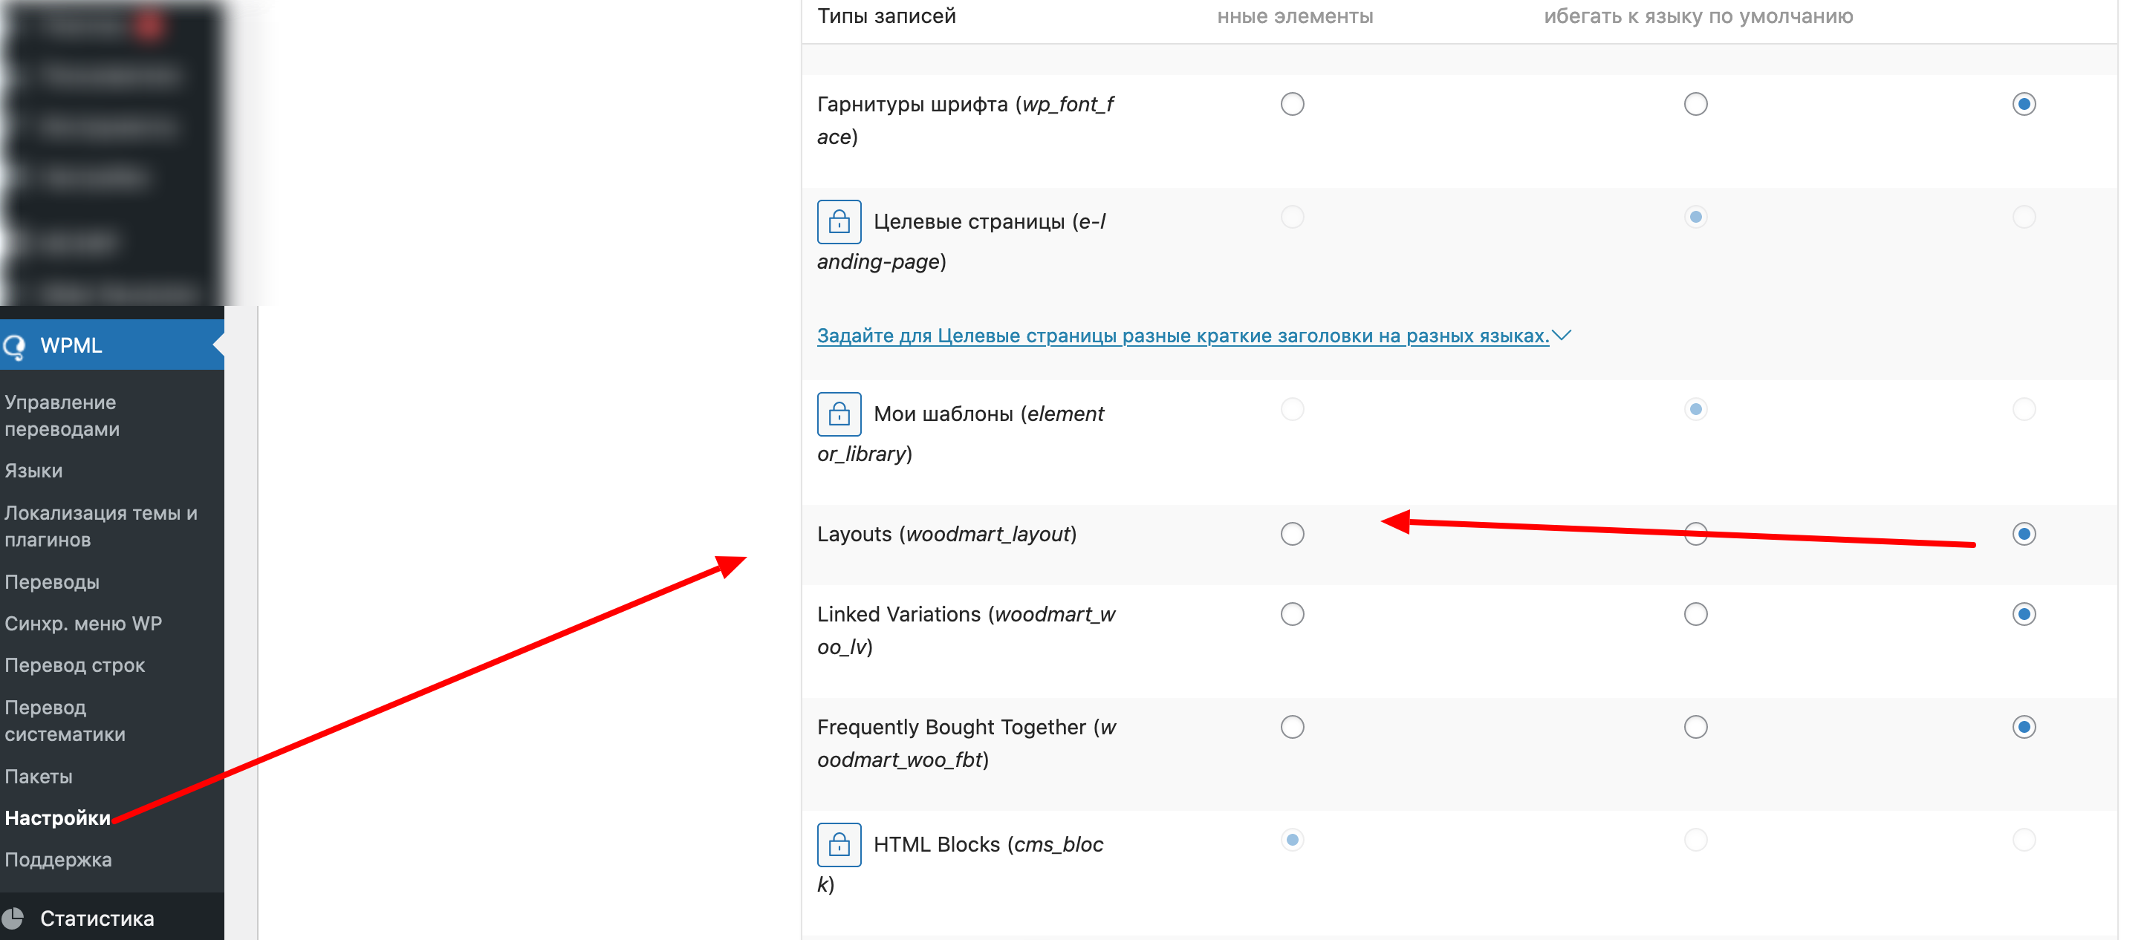Open Синхр. меню WP item
This screenshot has width=2147, height=940.
[83, 624]
